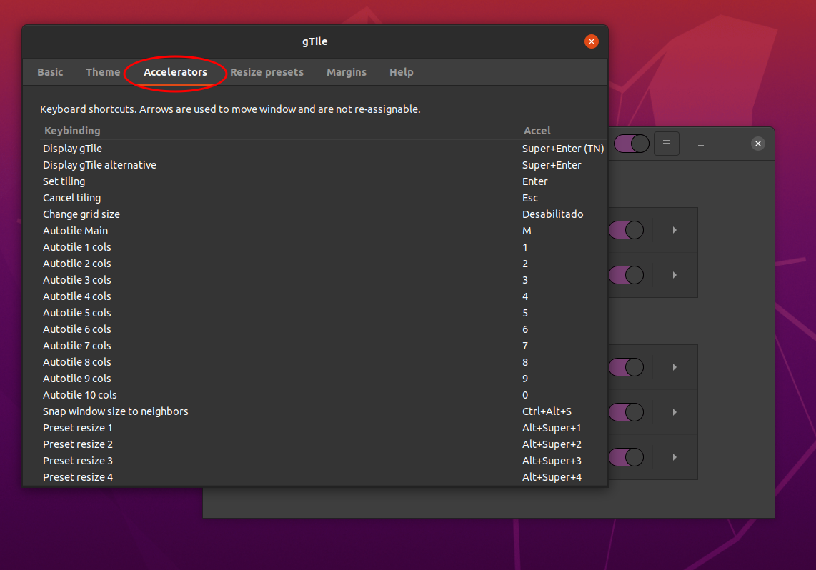This screenshot has width=816, height=570.
Task: Disable the main extension toggle in the header bar
Action: pos(632,144)
